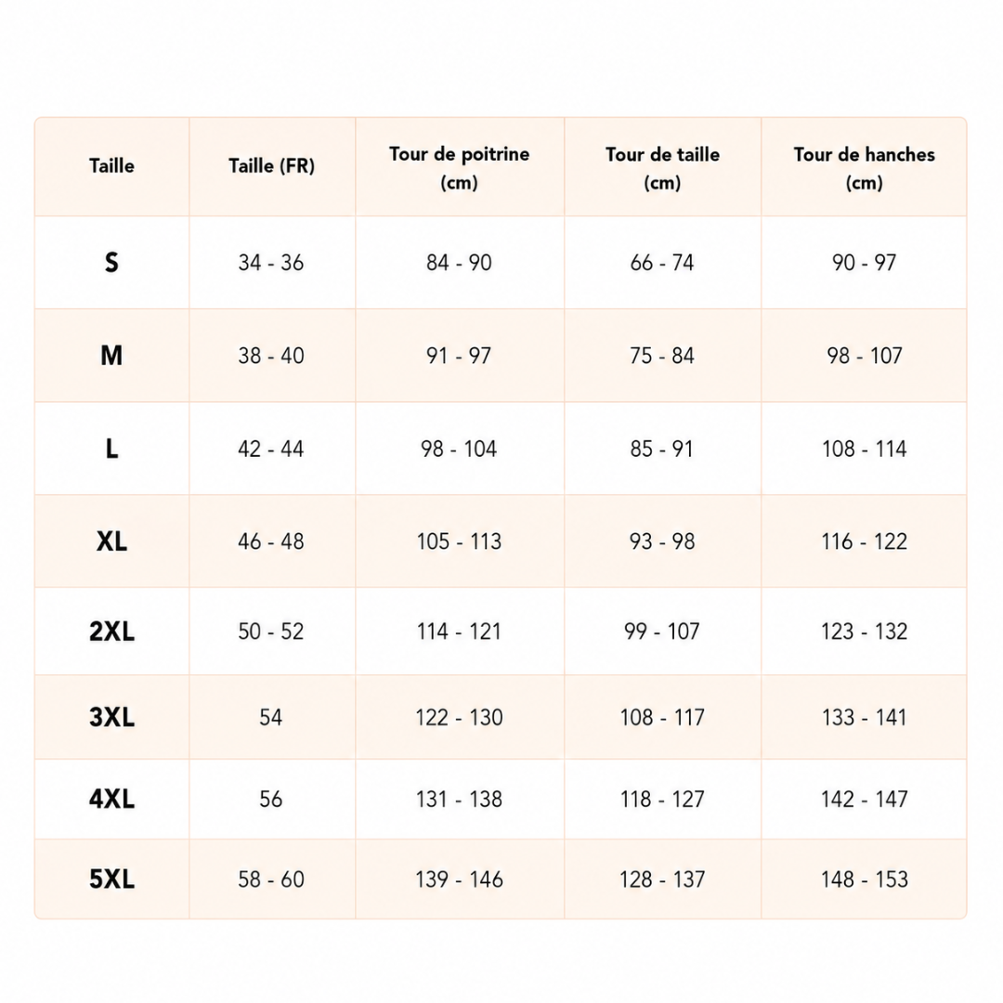1003x1003 pixels.
Task: Select the S size row label
Action: [x=112, y=262]
